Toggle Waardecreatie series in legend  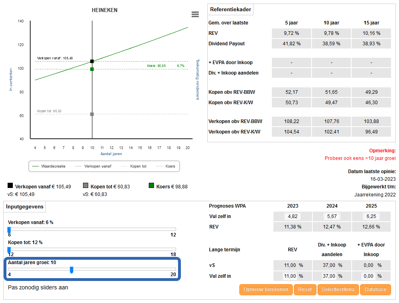[x=49, y=166]
